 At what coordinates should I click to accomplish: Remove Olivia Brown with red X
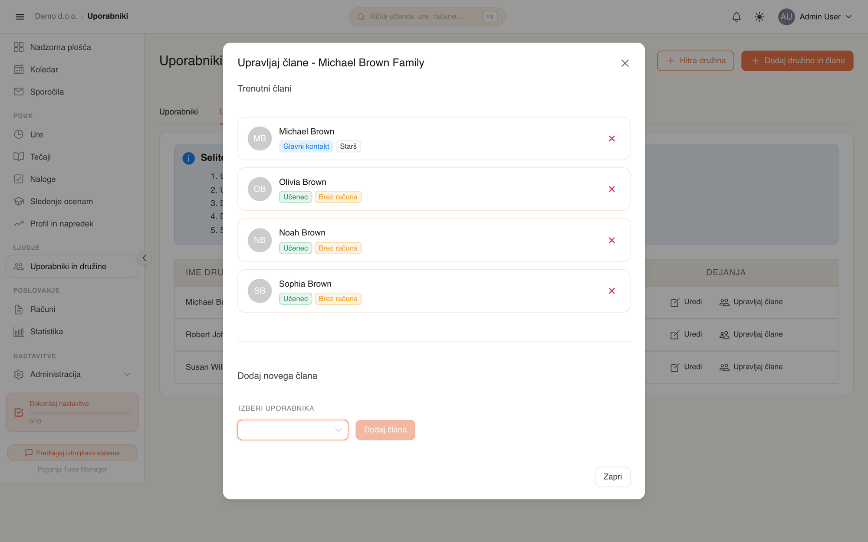(612, 189)
